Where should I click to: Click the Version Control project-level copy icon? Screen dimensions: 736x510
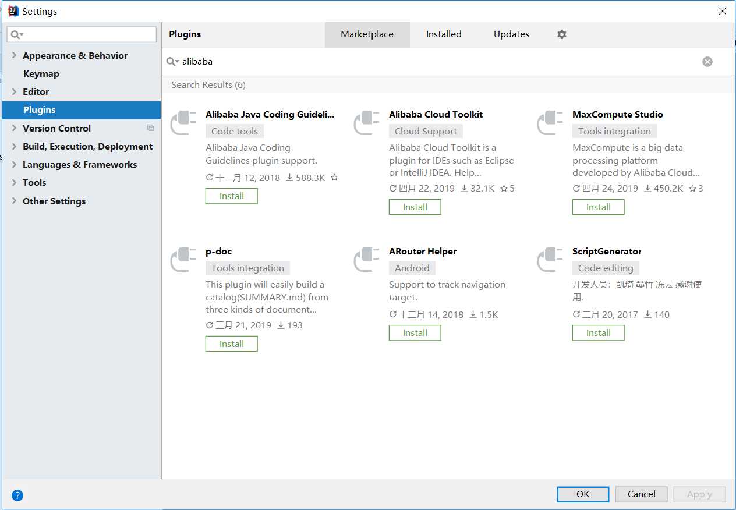point(150,128)
